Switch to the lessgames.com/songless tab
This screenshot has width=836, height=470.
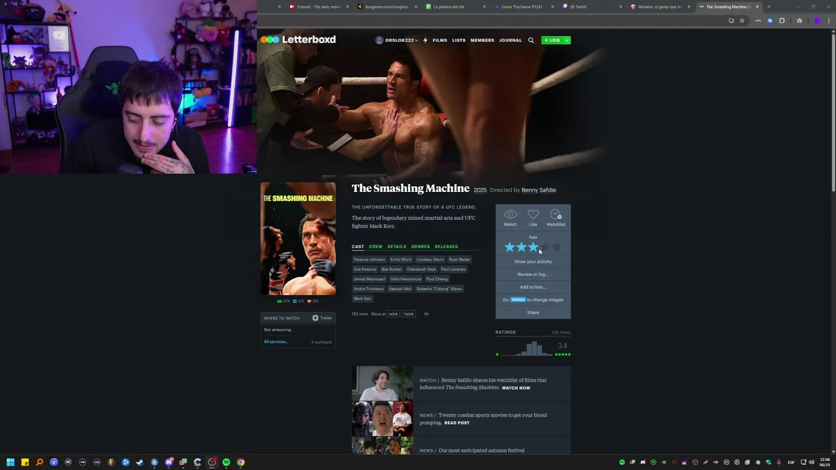387,7
